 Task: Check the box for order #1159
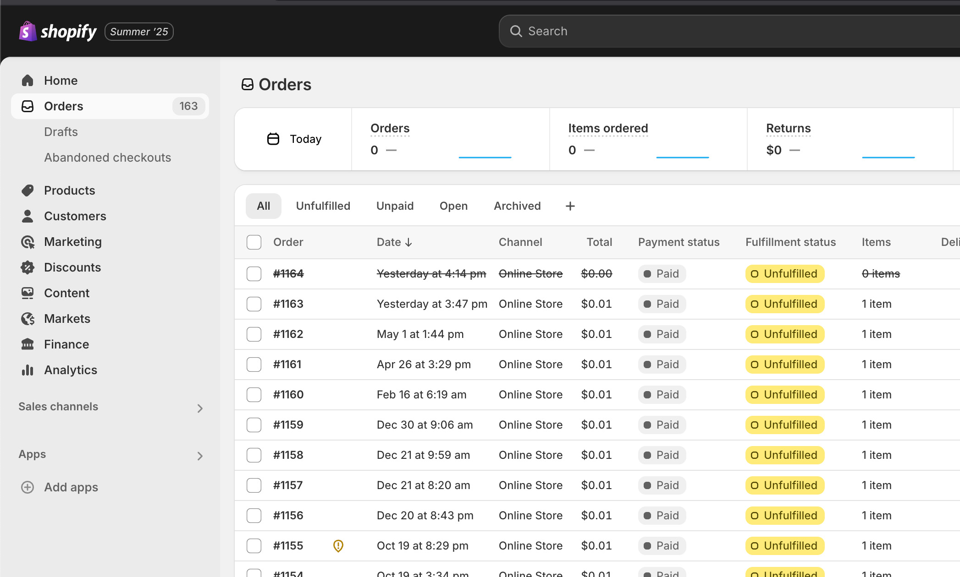254,425
